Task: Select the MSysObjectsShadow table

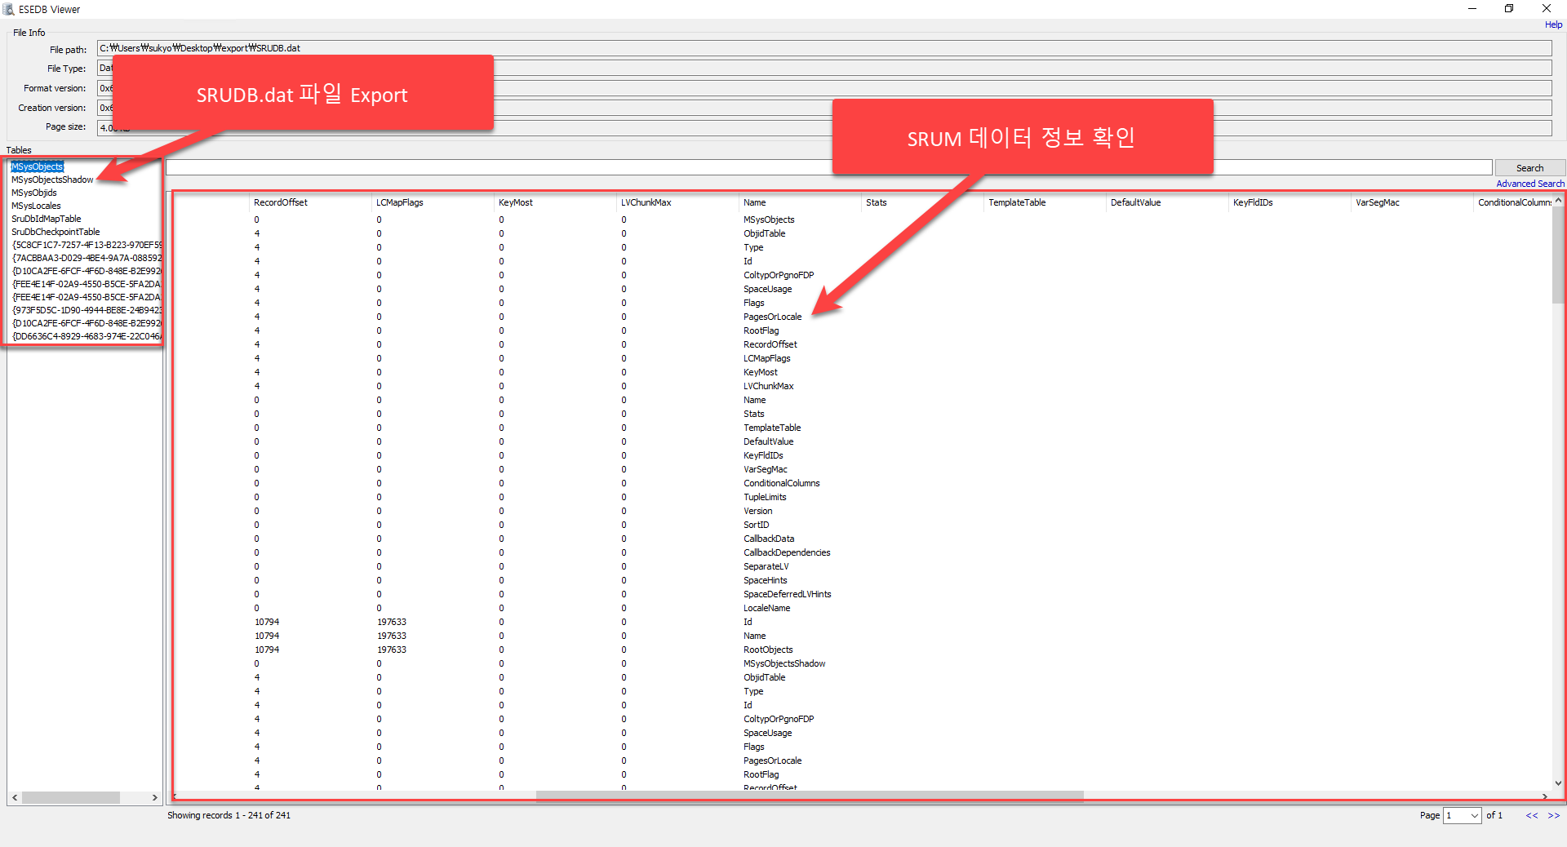Action: [52, 180]
